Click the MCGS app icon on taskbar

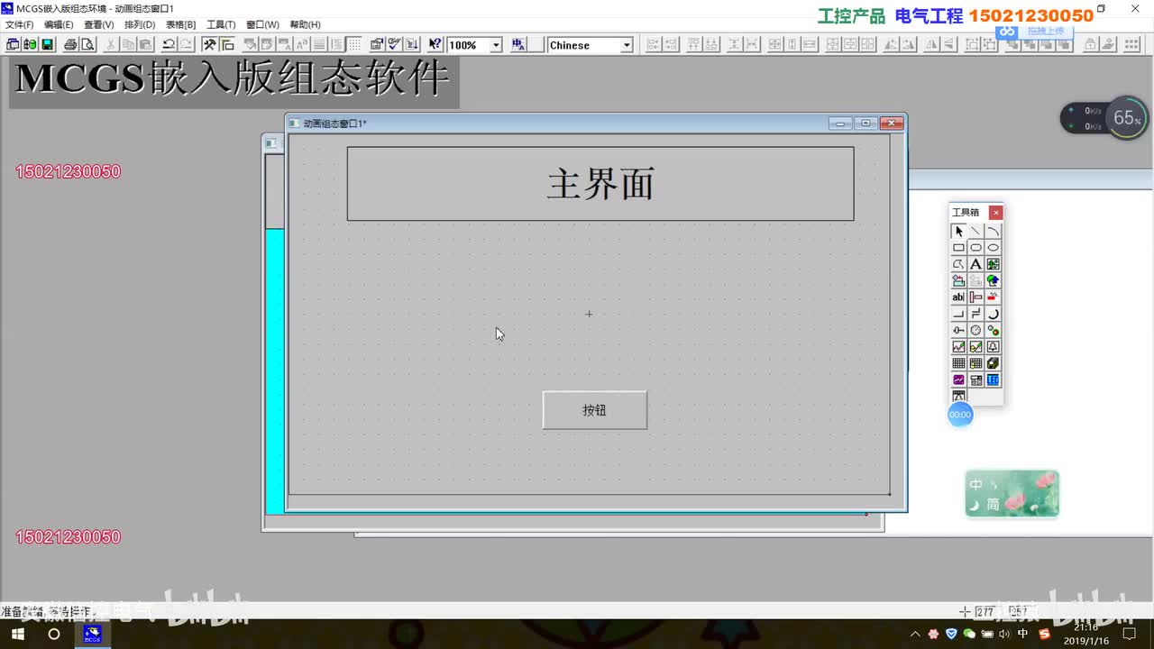coord(92,635)
